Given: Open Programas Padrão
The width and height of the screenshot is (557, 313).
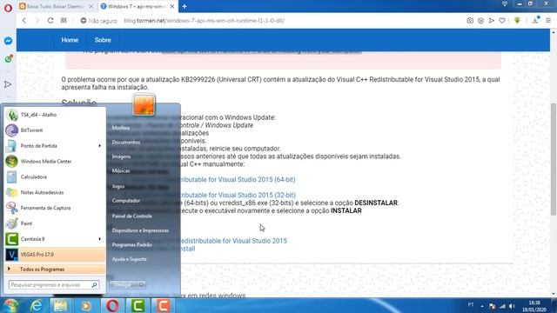Looking at the screenshot, I should 131,245.
